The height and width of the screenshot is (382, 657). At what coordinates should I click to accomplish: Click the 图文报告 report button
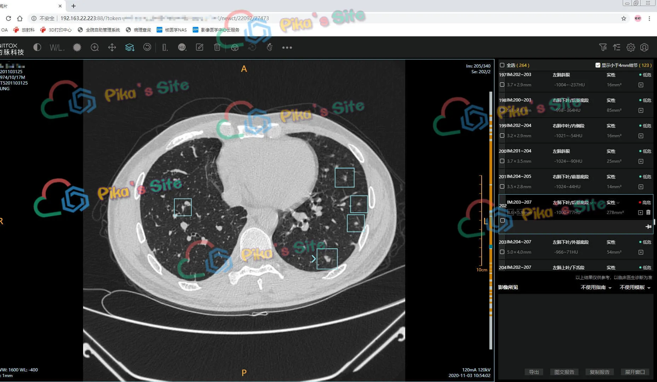564,372
